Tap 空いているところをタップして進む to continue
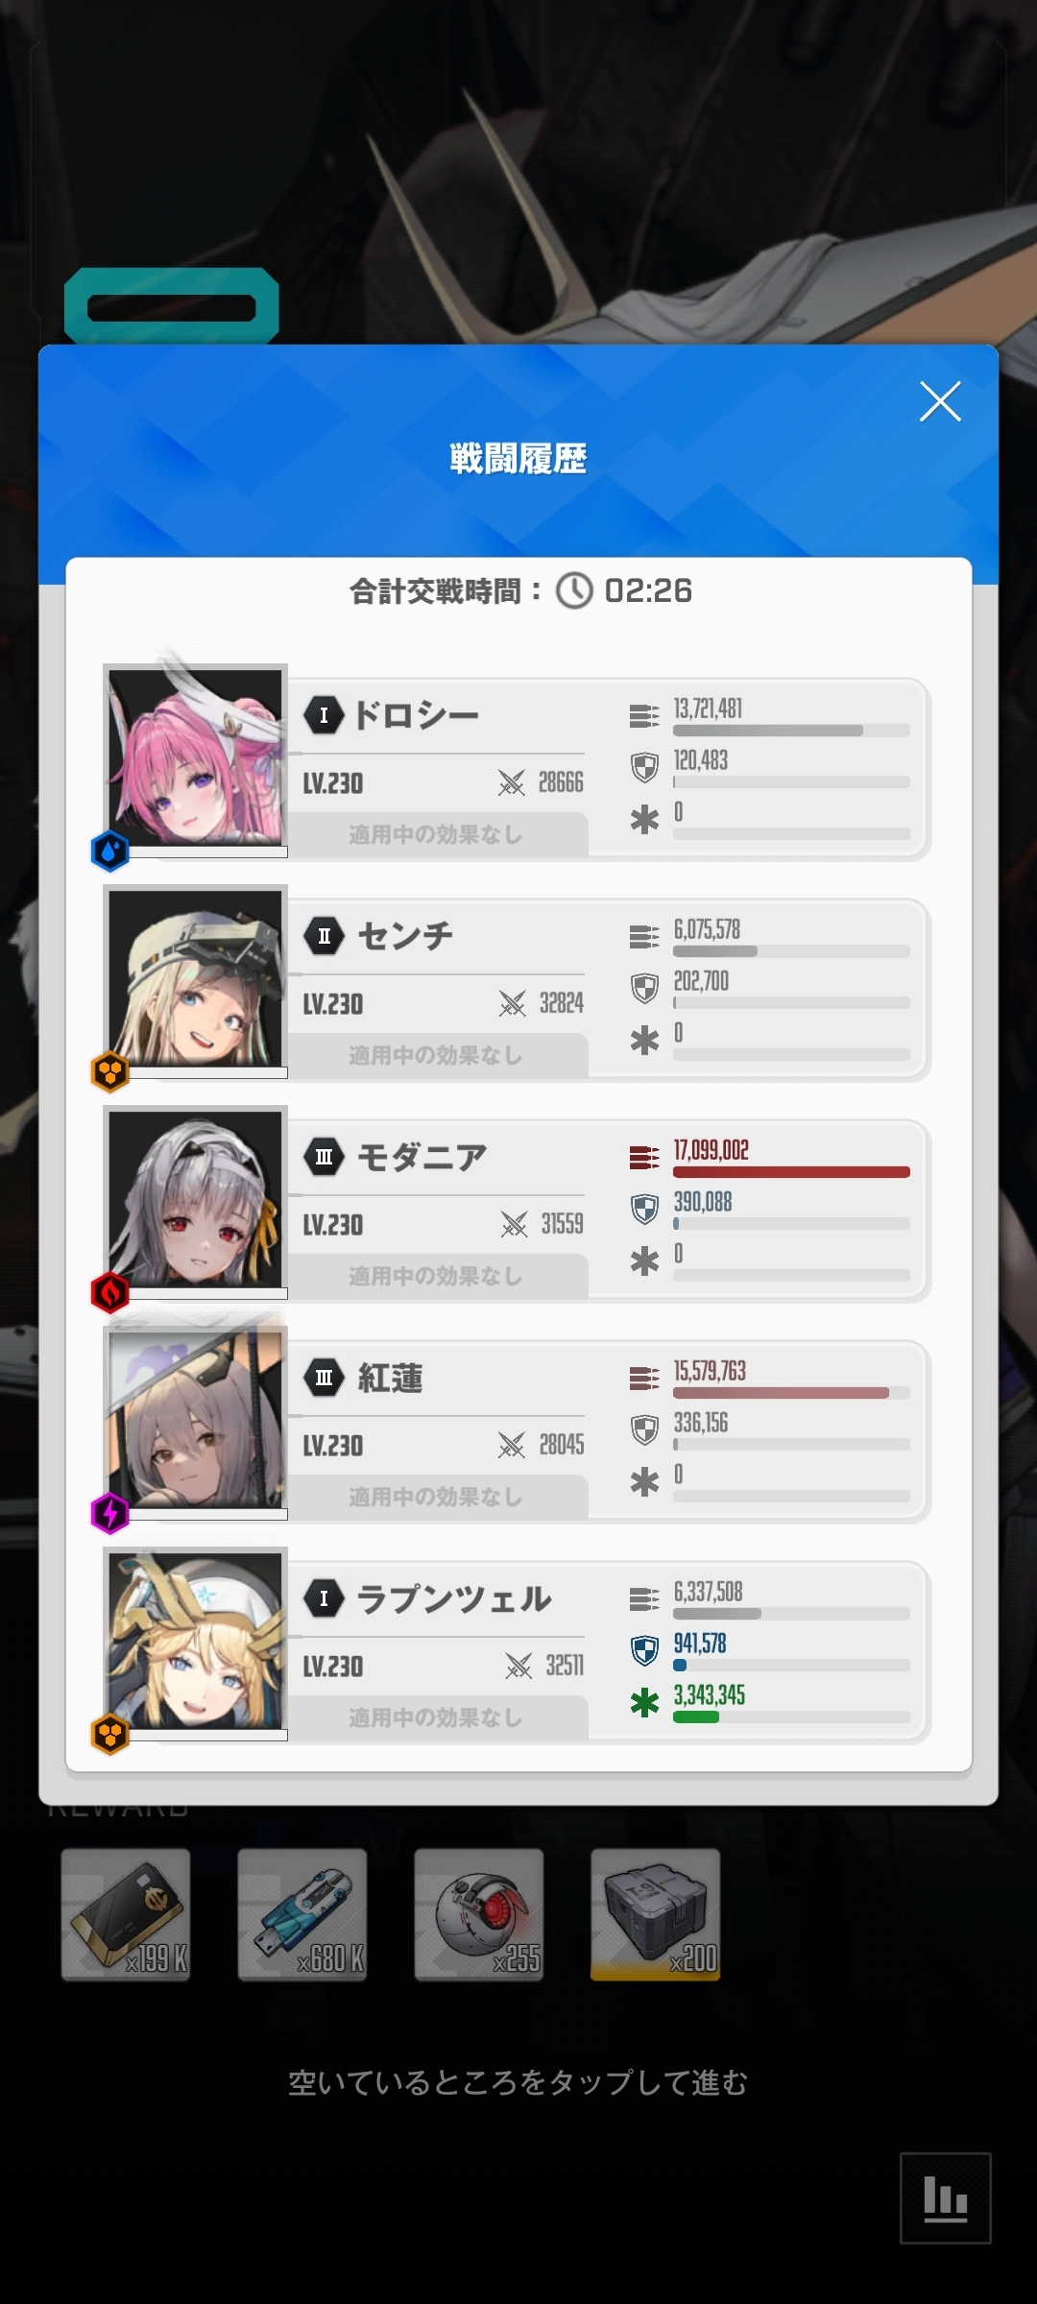This screenshot has height=2304, width=1037. [518, 2082]
